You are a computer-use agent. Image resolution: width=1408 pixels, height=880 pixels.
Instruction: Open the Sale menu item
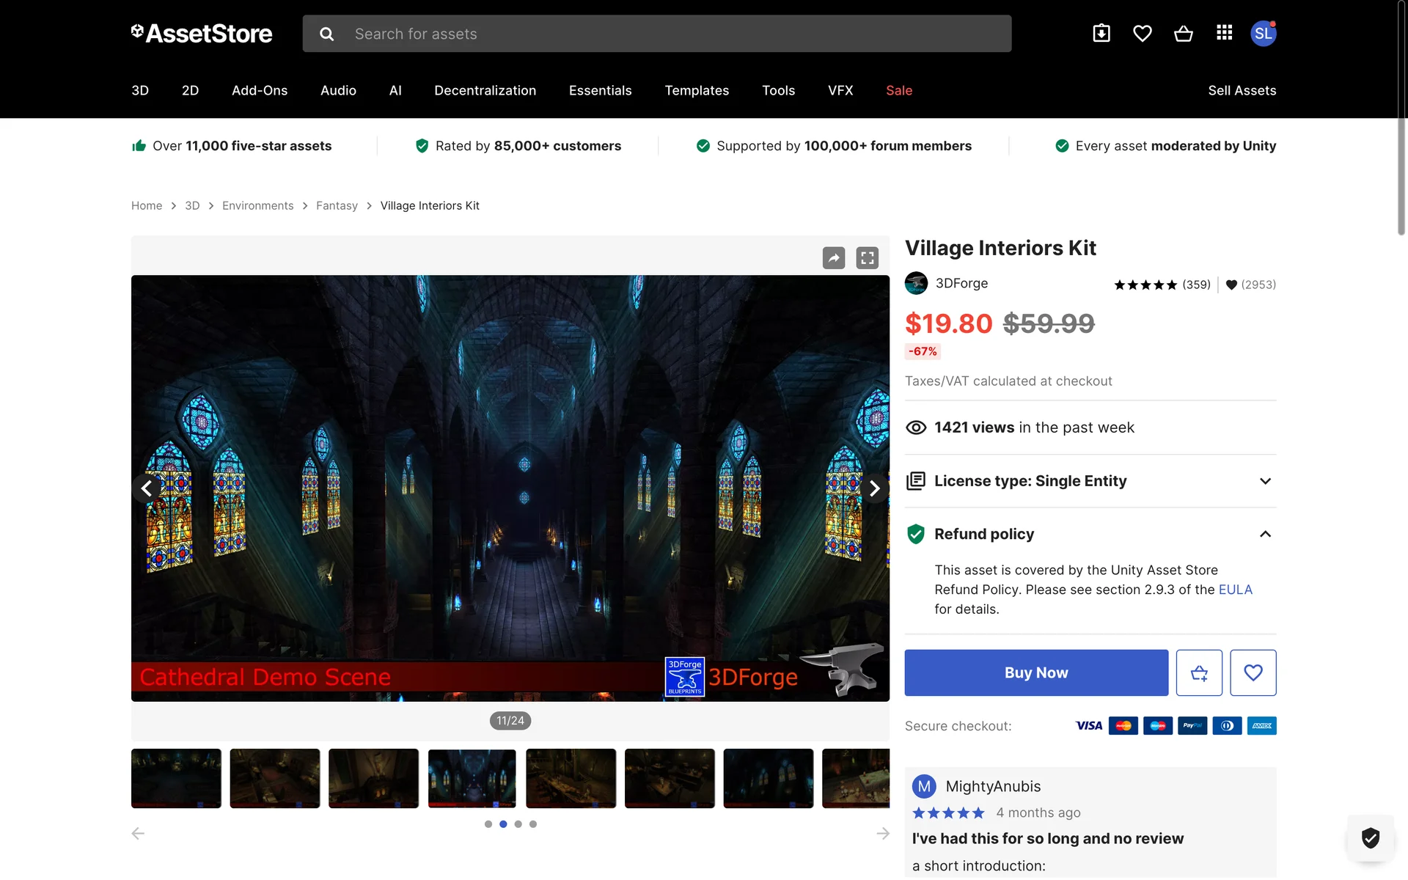coord(899,90)
